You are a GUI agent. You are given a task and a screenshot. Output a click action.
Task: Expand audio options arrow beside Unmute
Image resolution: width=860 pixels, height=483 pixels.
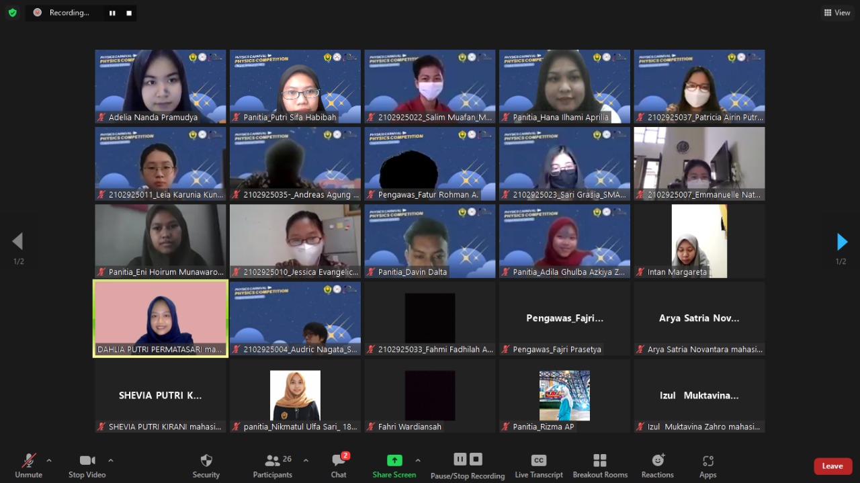click(x=49, y=460)
